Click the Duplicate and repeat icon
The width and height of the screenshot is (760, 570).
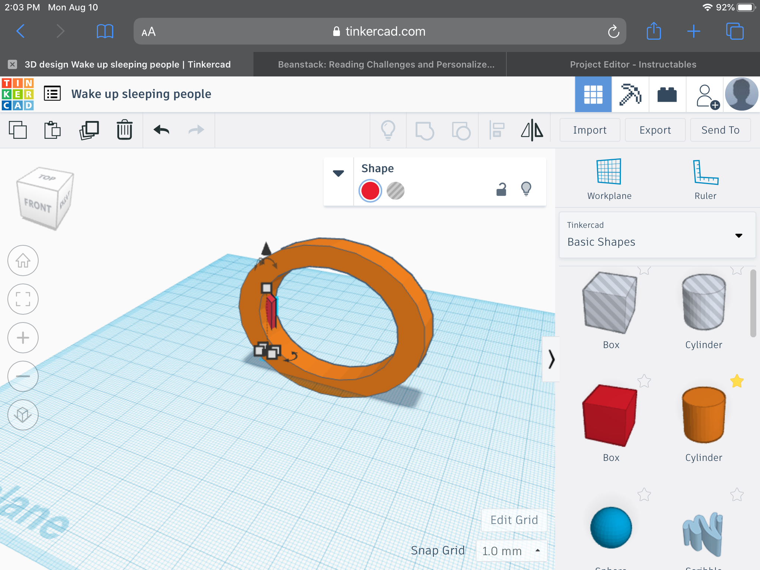pos(89,130)
